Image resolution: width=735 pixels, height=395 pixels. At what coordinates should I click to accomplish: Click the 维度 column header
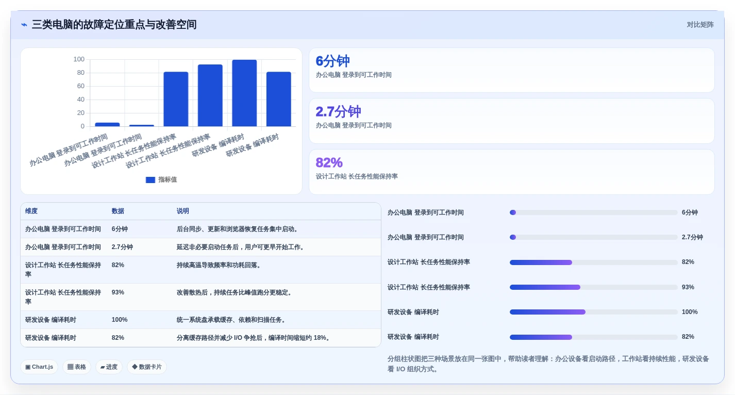[31, 211]
